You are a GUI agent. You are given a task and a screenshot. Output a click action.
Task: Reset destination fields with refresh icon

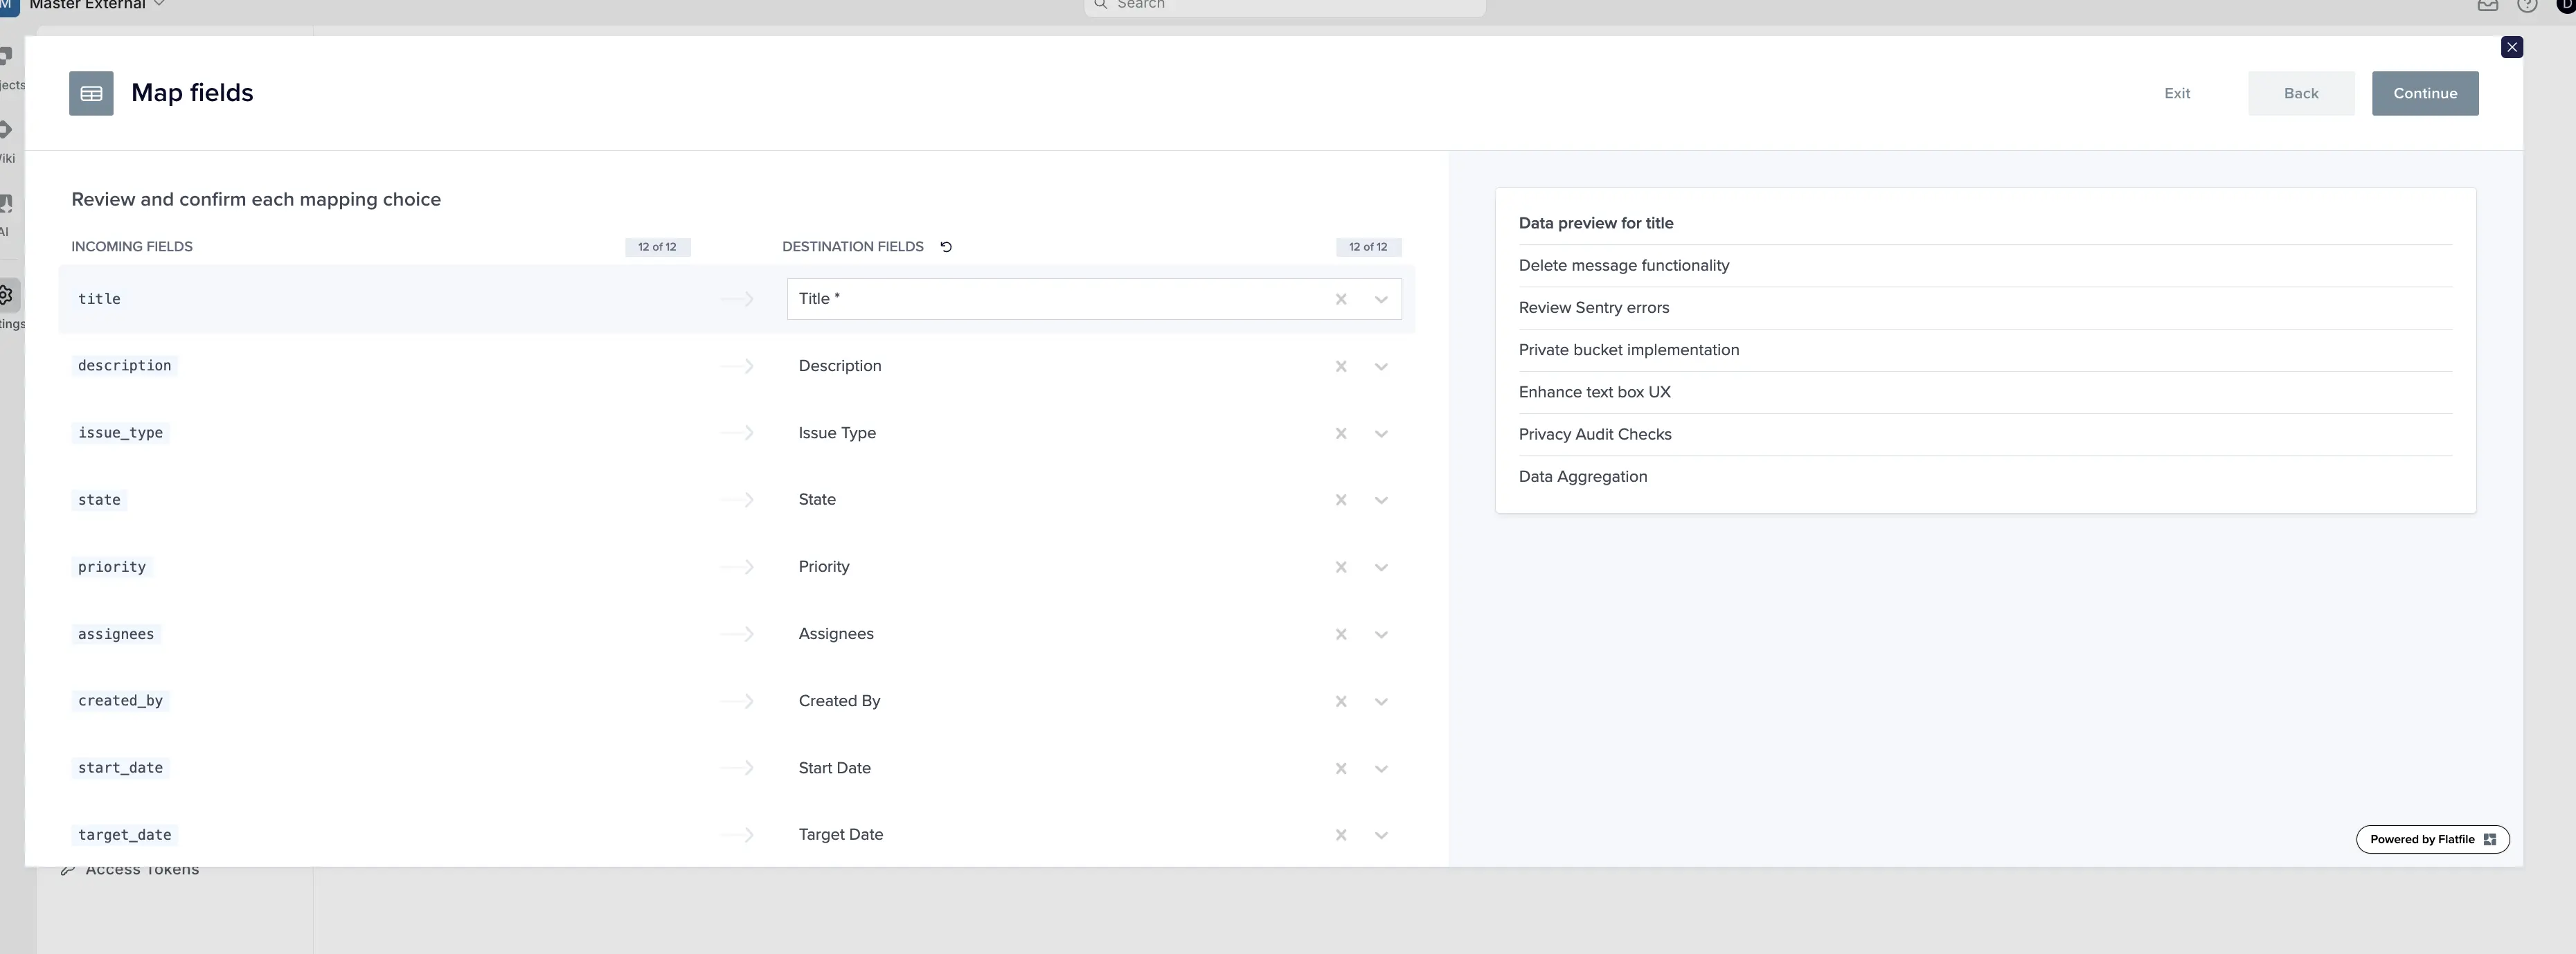tap(946, 247)
